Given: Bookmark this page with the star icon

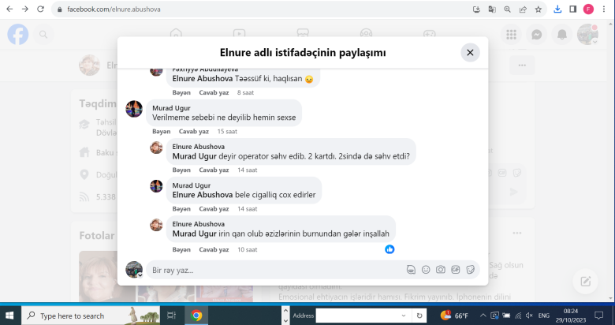Looking at the screenshot, I should pyautogui.click(x=539, y=9).
